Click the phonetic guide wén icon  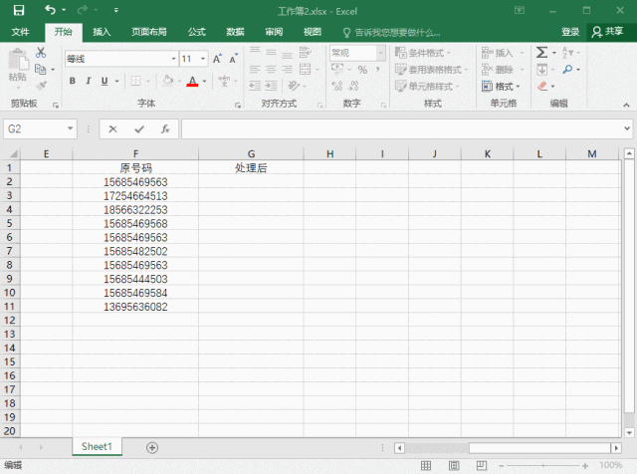[224, 81]
